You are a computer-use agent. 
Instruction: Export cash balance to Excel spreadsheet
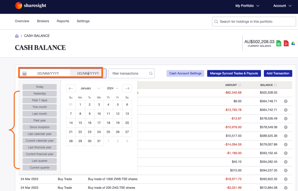279,43
